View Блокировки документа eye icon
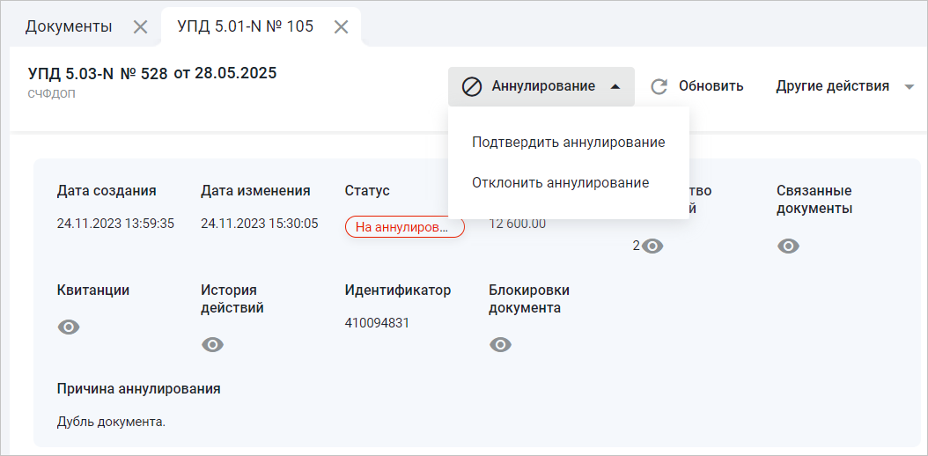 coord(500,345)
